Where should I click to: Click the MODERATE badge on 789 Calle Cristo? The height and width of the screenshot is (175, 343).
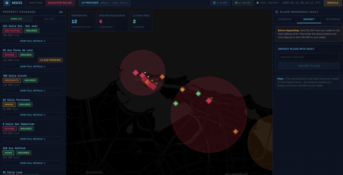[11, 80]
